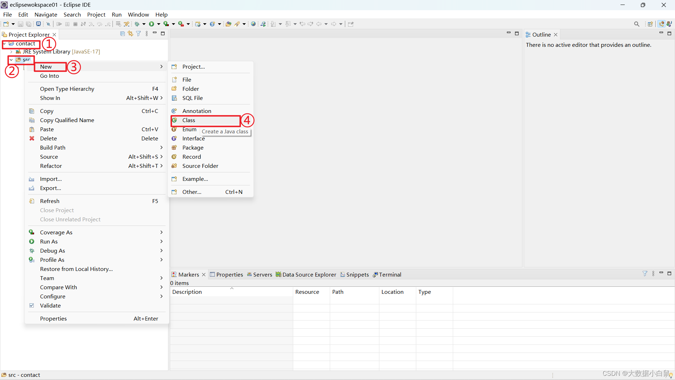
Task: Click the New wizard toolbar icon
Action: coord(6,24)
